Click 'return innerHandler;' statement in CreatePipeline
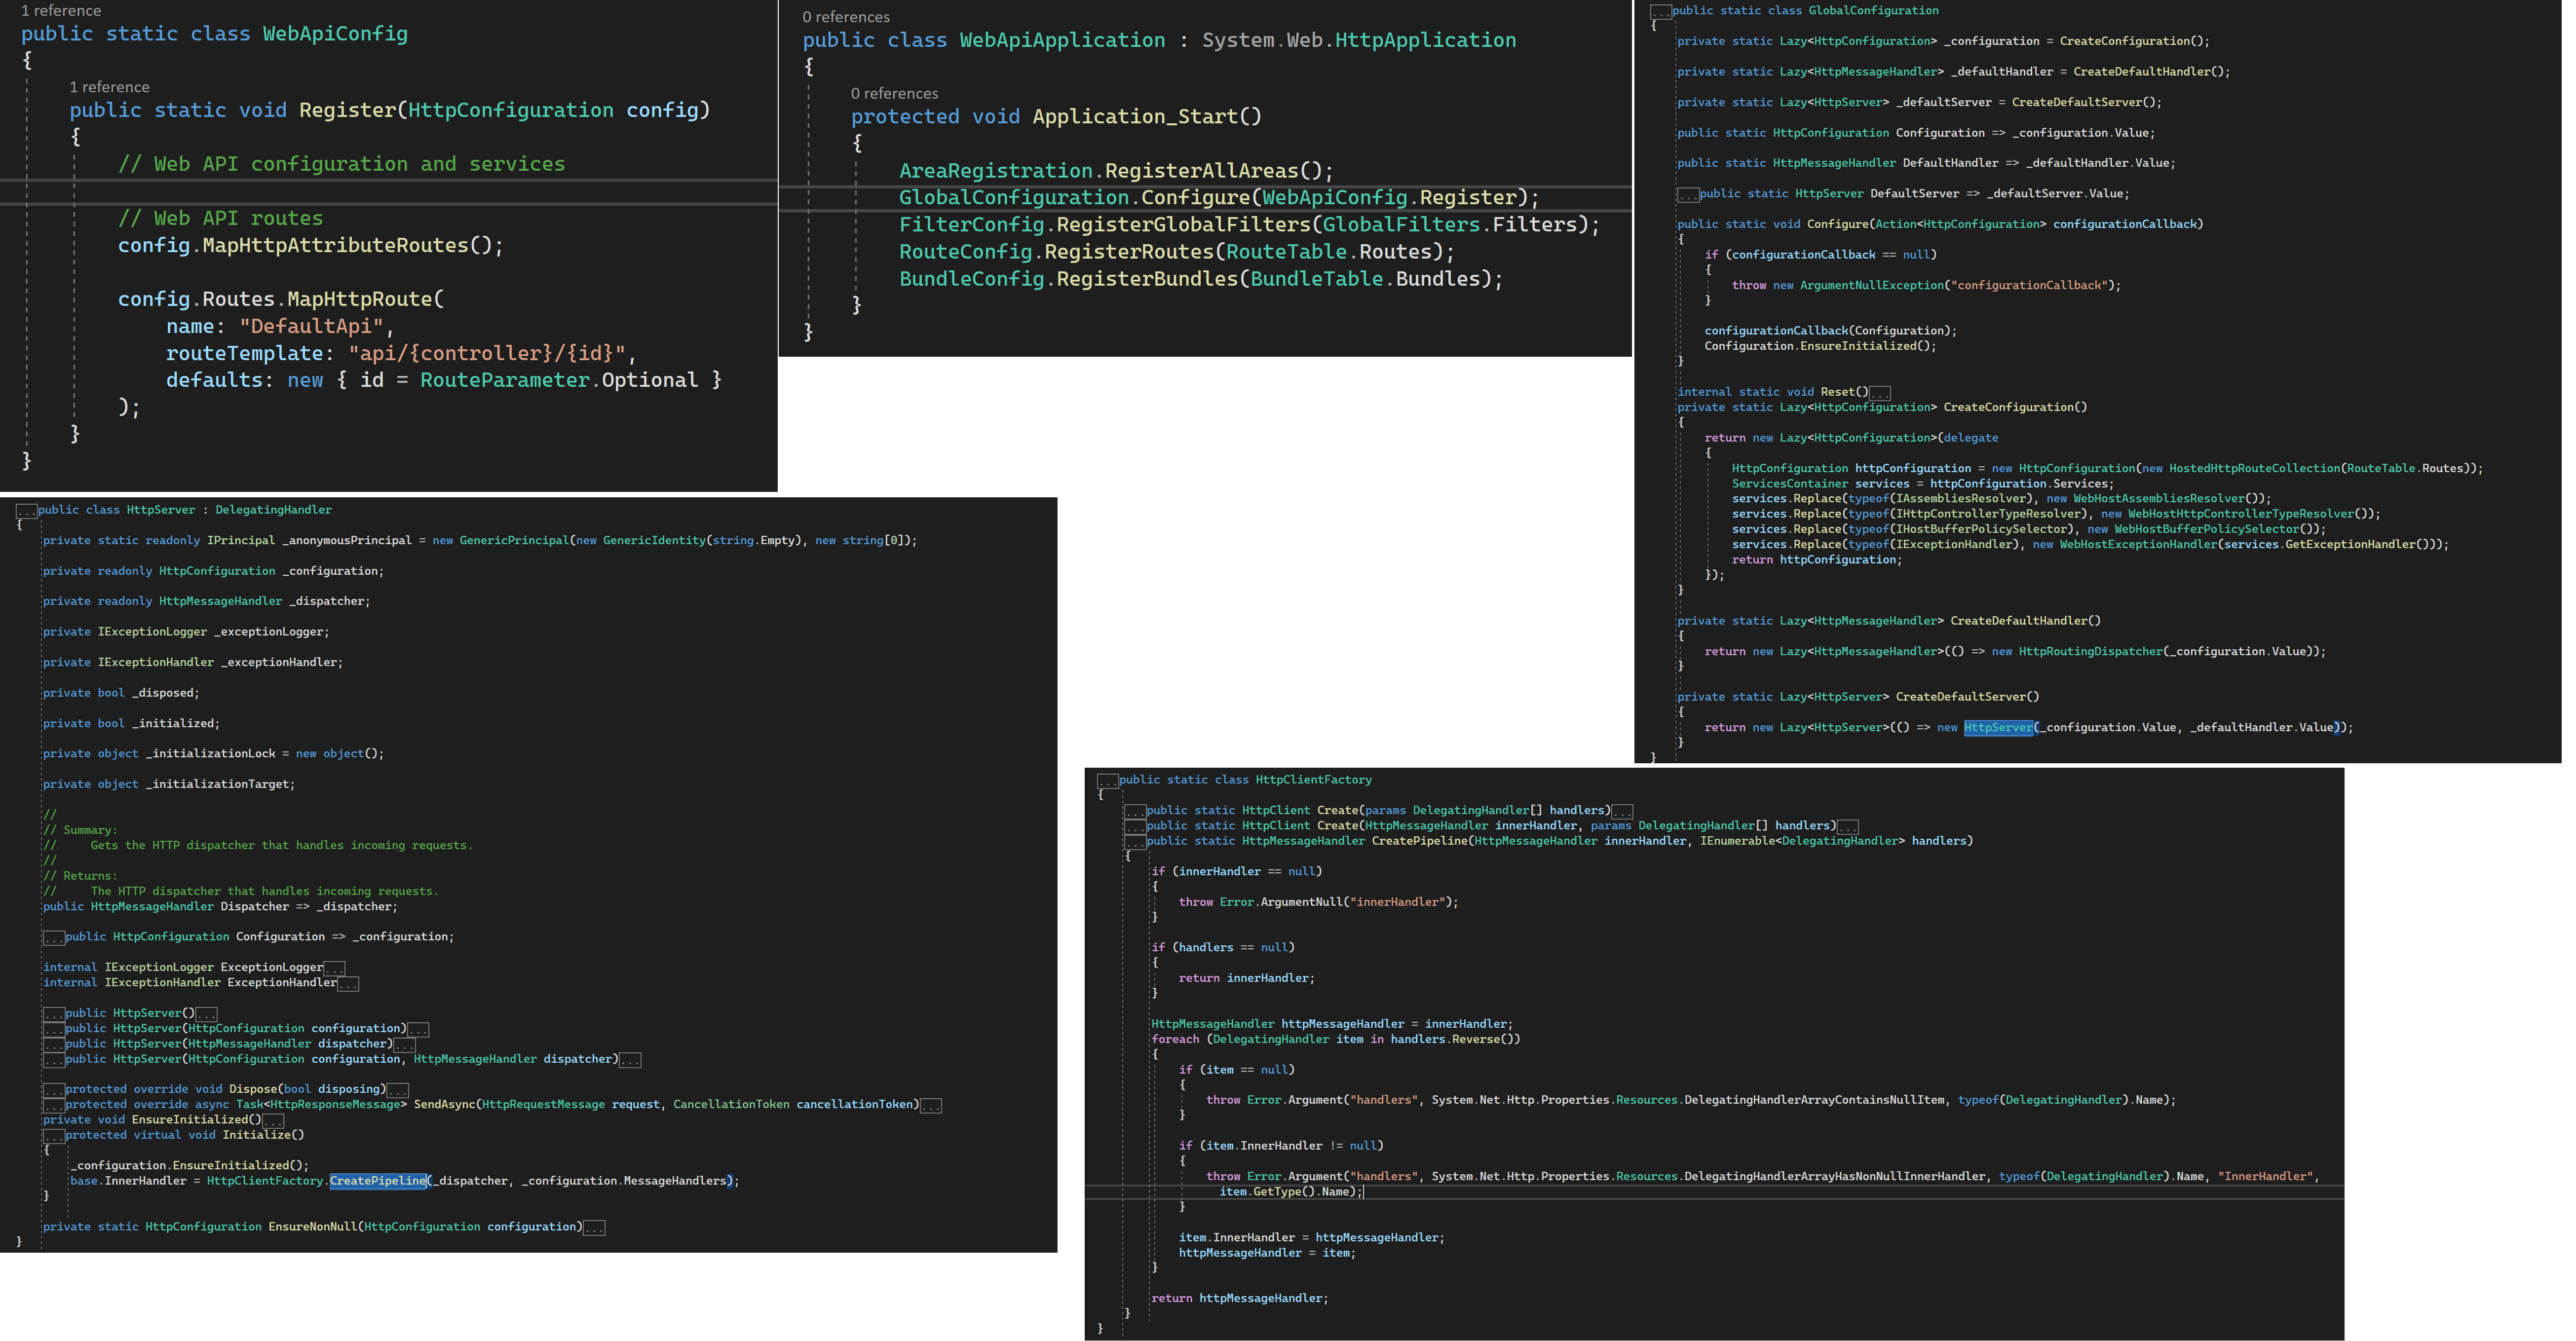Viewport: 2576px width, 1341px height. (x=1246, y=978)
